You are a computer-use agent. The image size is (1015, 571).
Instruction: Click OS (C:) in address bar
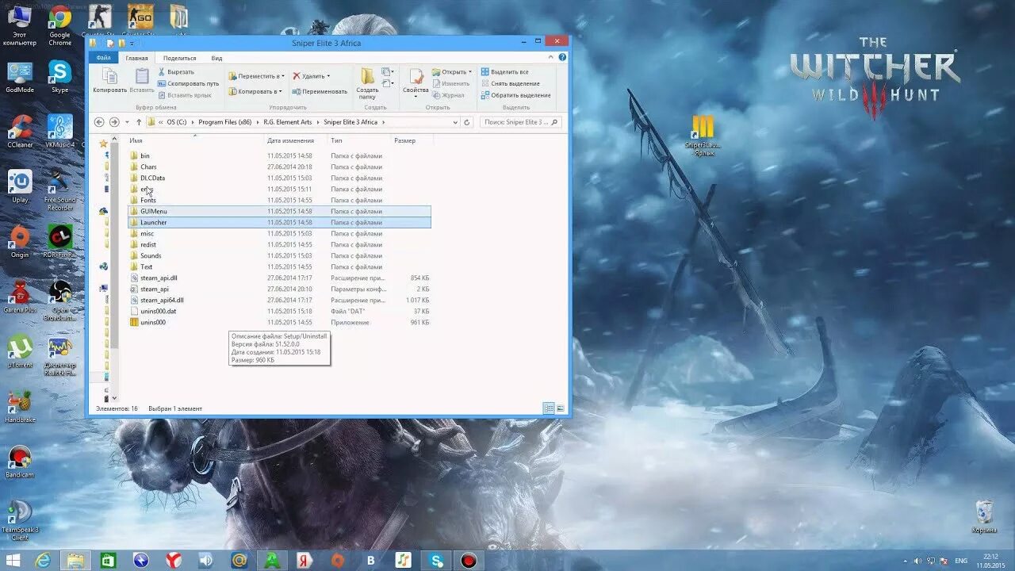pyautogui.click(x=176, y=122)
